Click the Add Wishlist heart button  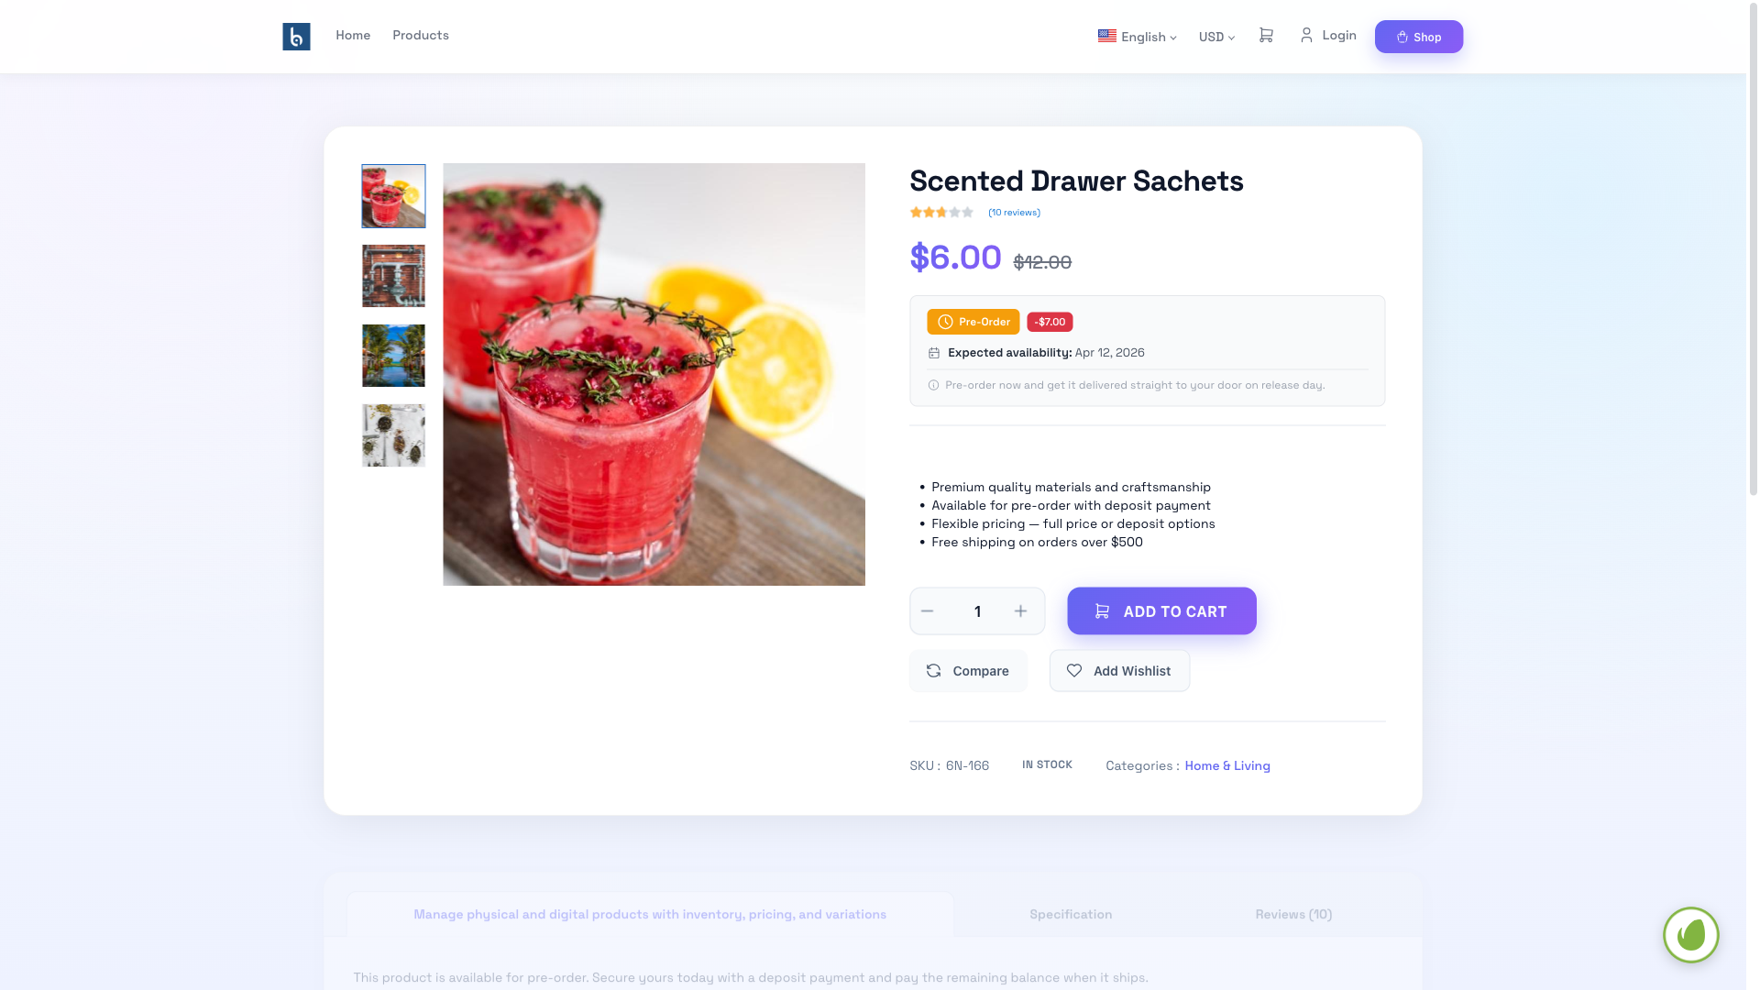click(x=1119, y=671)
